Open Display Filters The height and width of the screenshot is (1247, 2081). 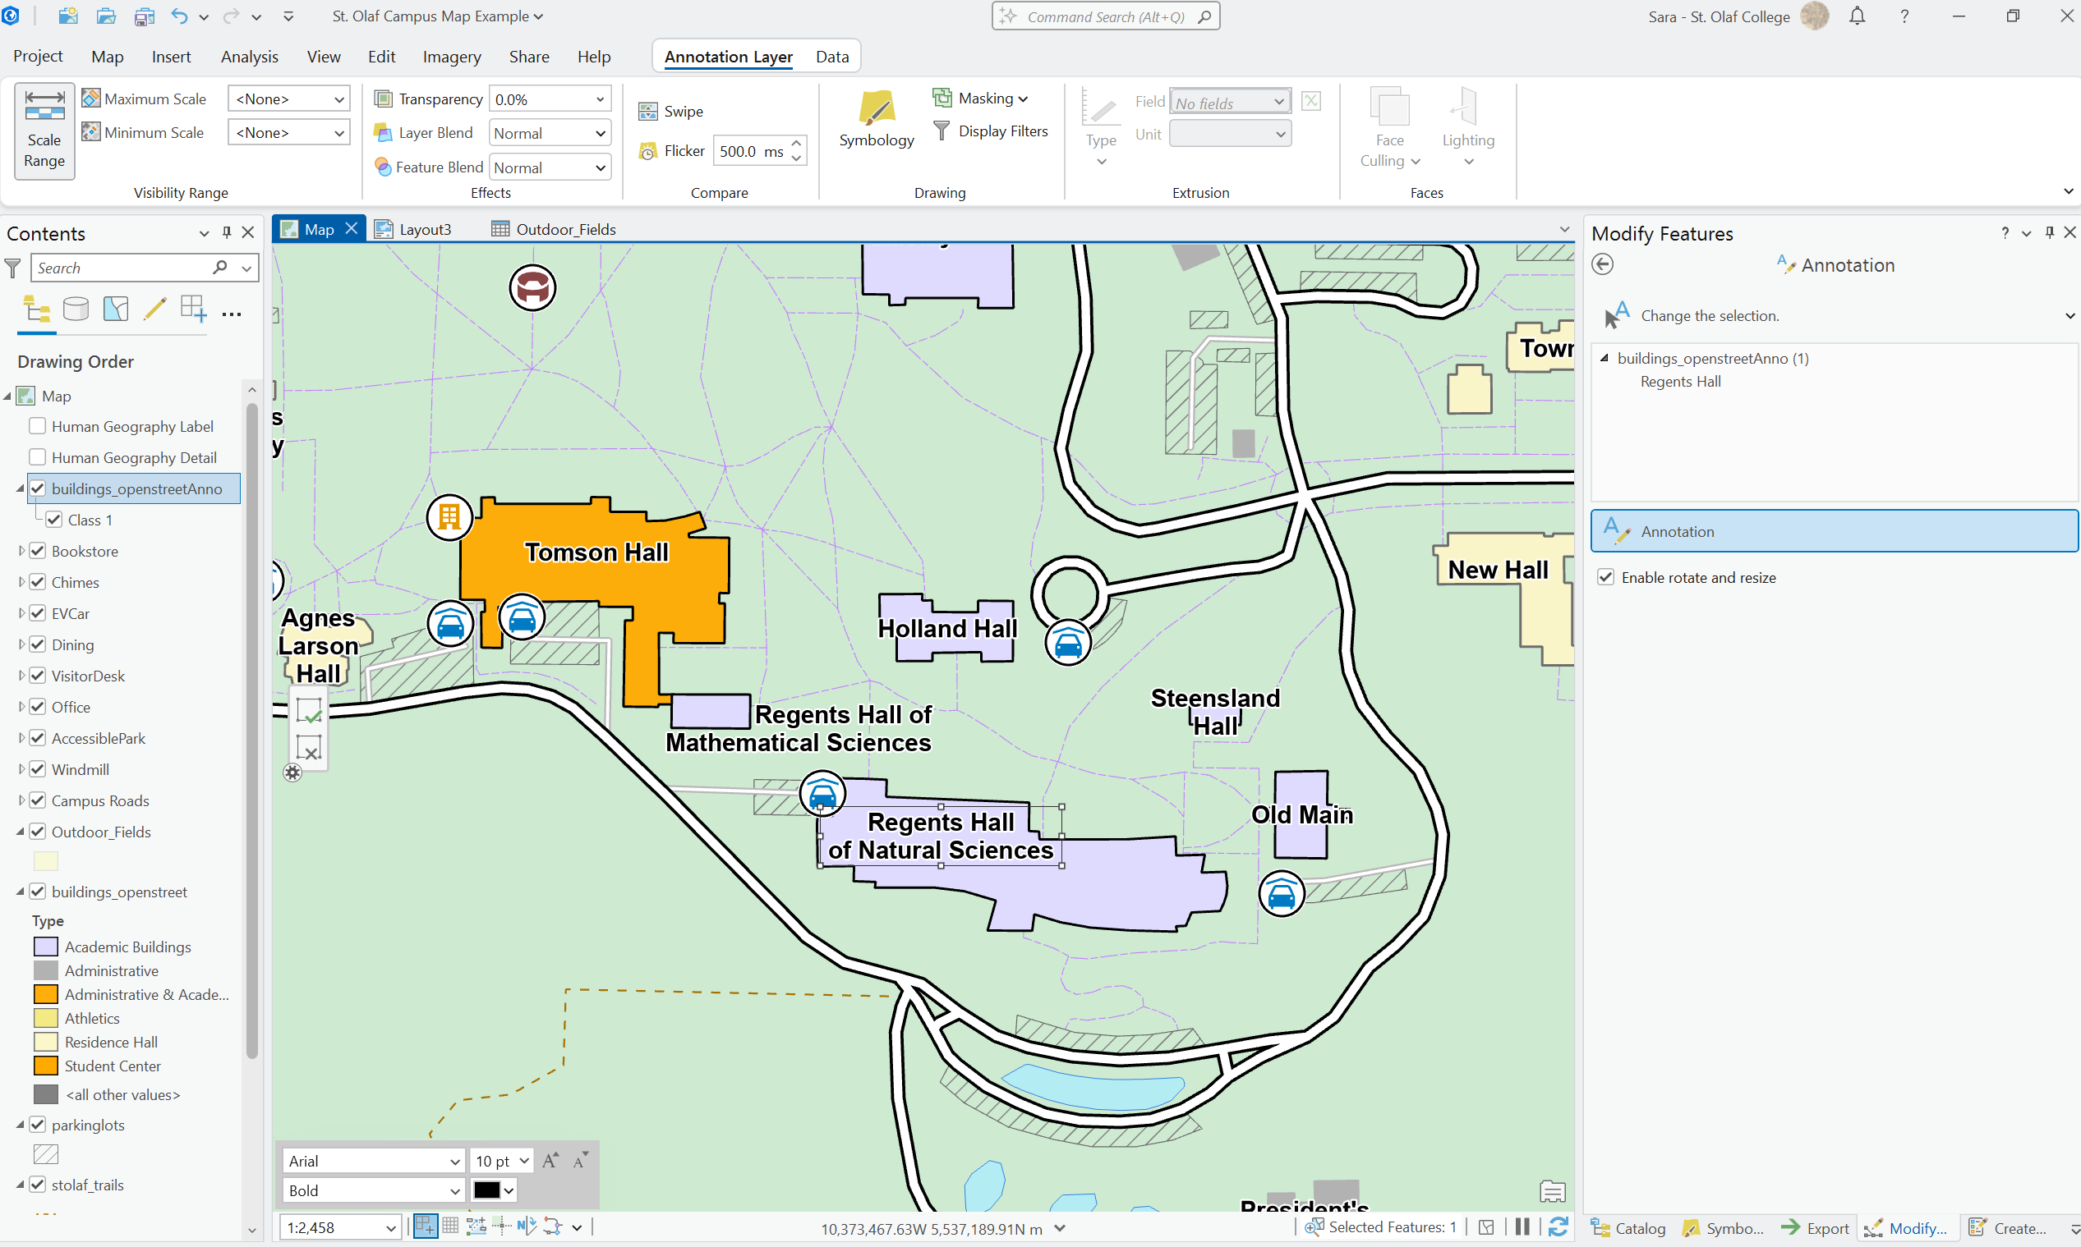[991, 131]
